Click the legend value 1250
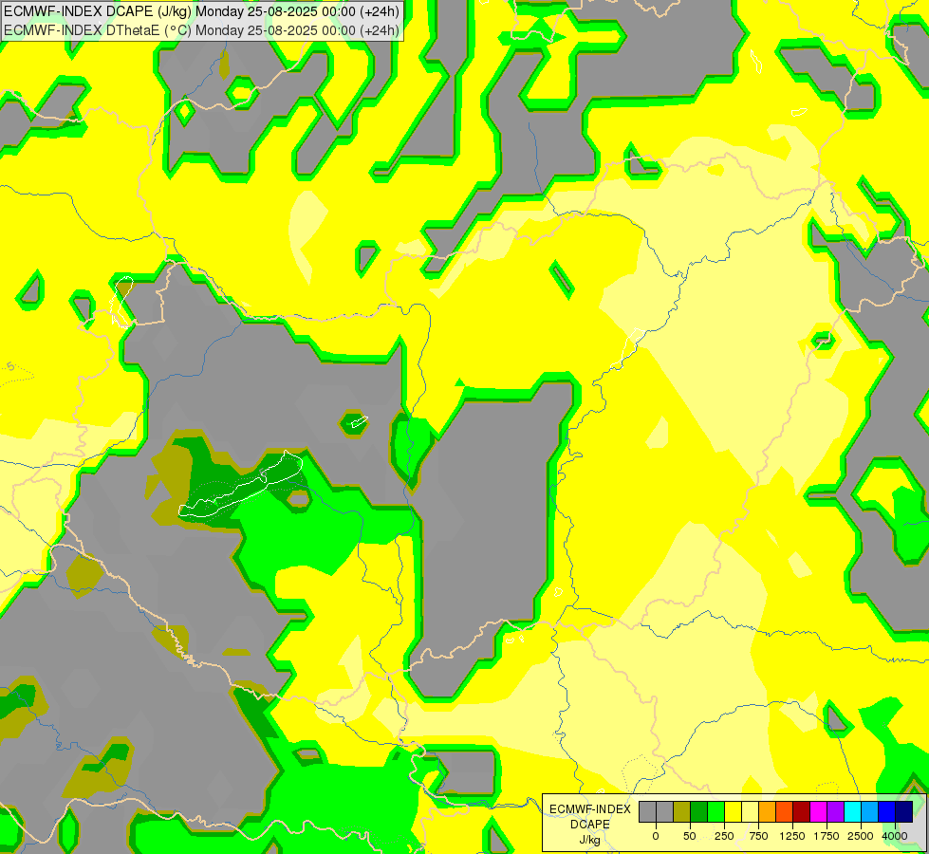 (x=792, y=836)
